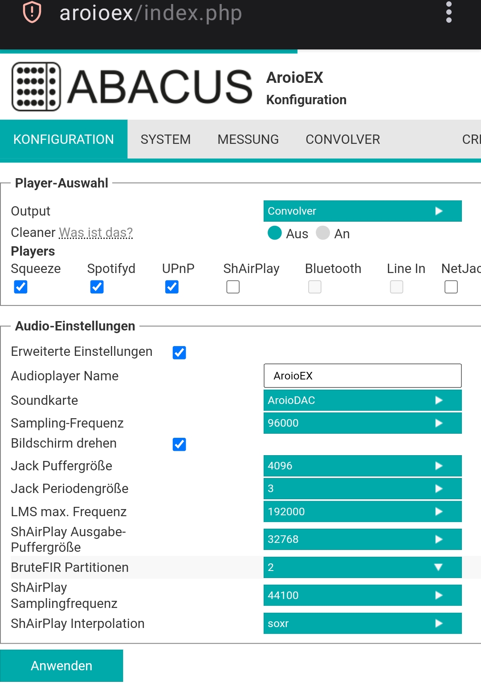Select Cleaner 'Aus' radio button
Viewport: 481px width, 693px height.
275,233
